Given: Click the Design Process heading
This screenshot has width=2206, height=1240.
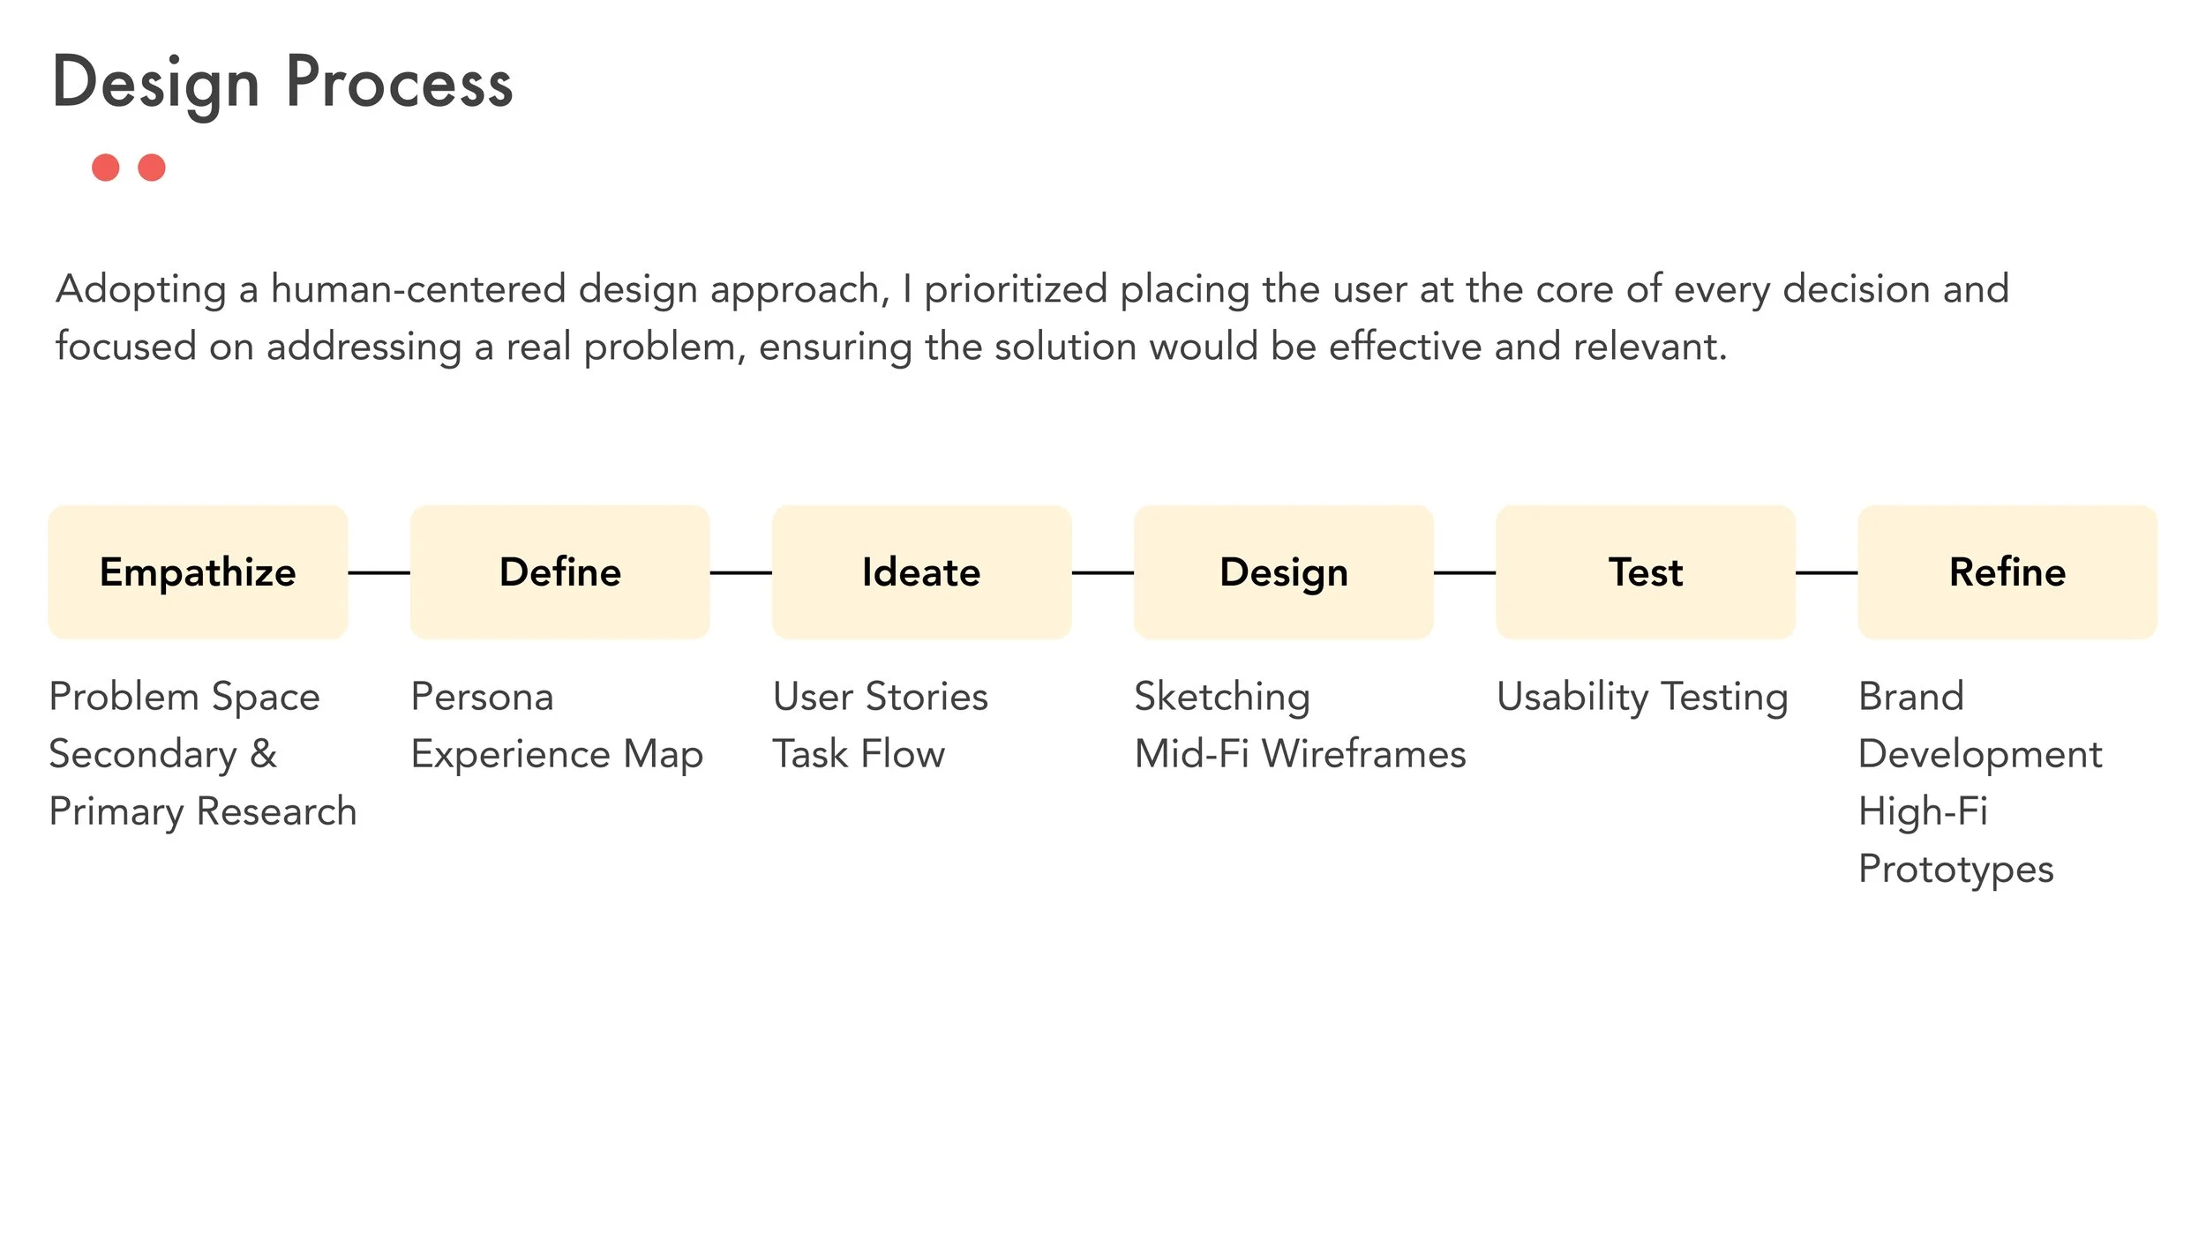Looking at the screenshot, I should pyautogui.click(x=282, y=84).
